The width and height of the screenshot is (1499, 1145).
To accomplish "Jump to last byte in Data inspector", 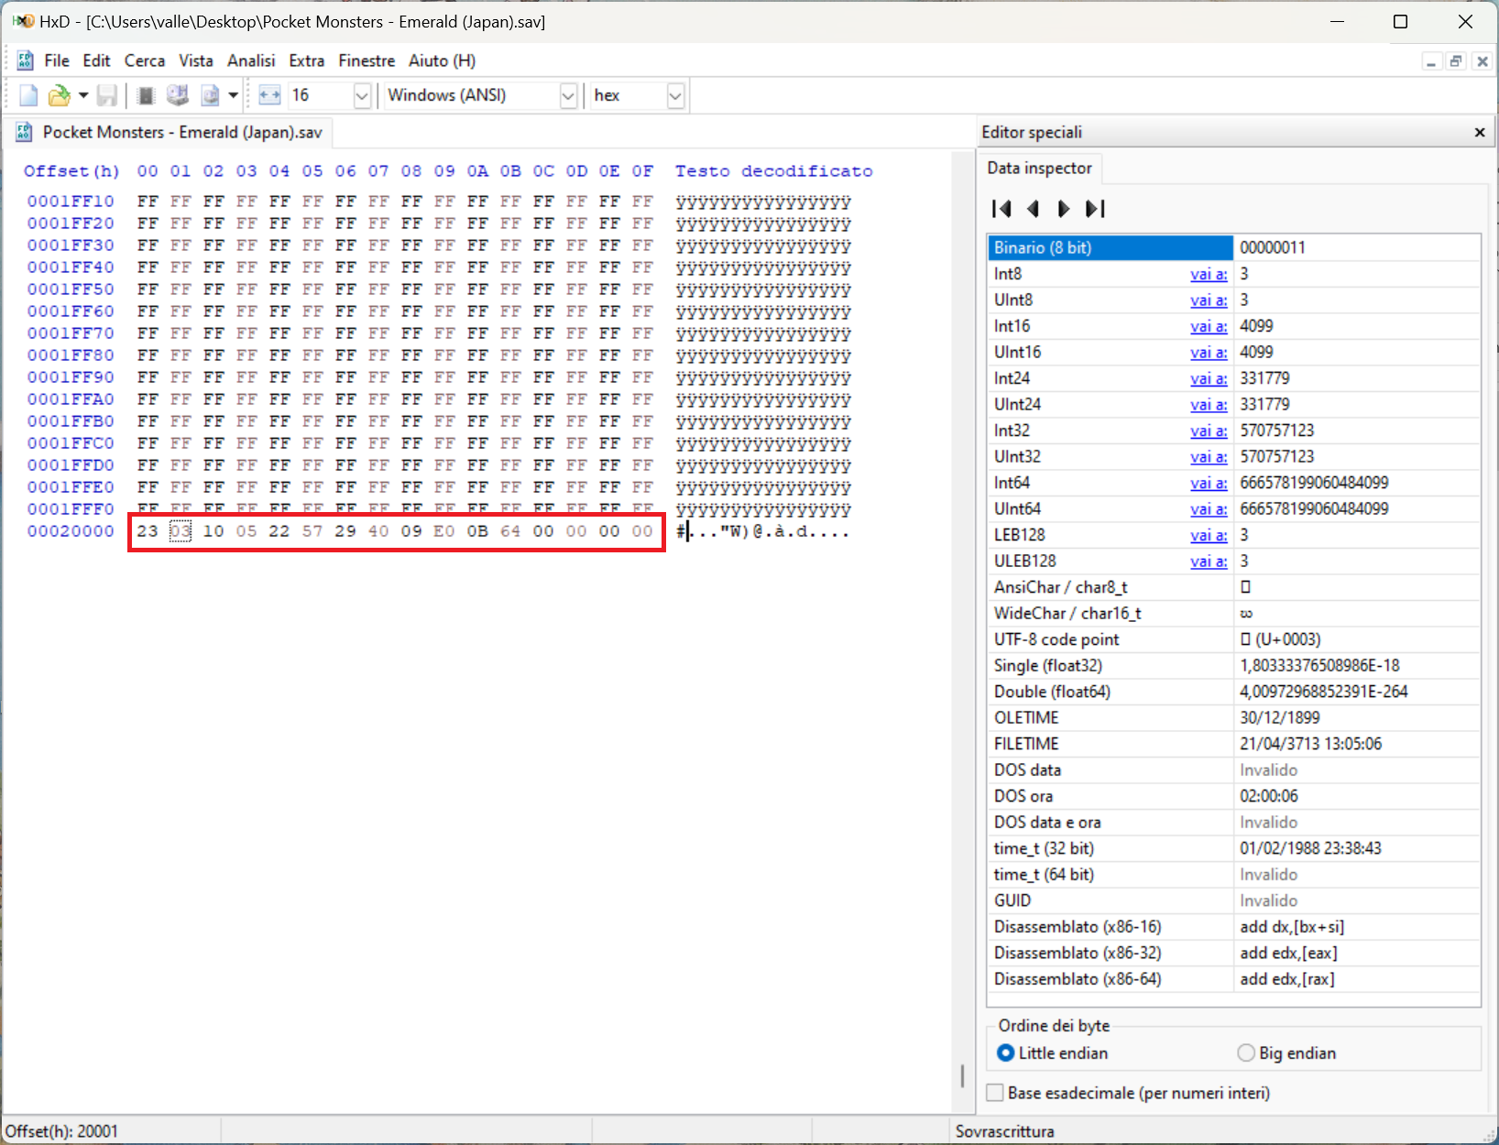I will tap(1095, 209).
